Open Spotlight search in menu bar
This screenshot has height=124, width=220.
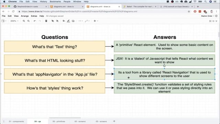[206, 1]
